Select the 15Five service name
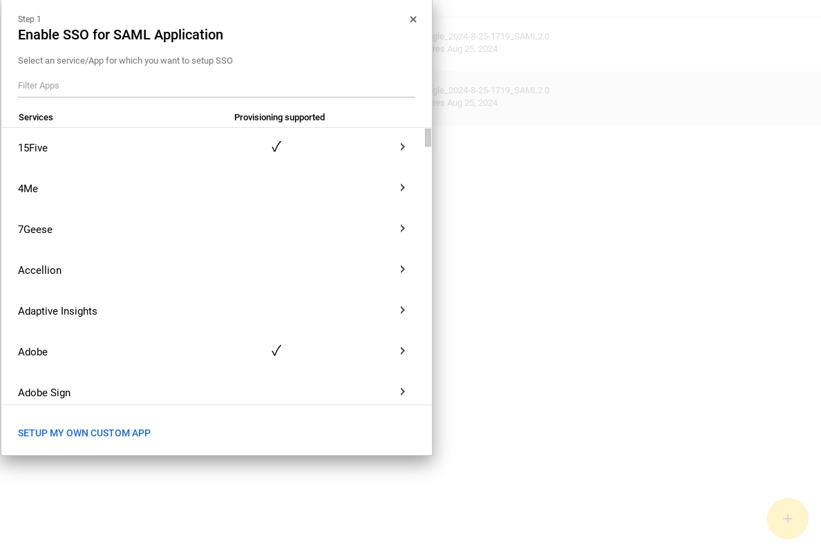821x547 pixels. [32, 148]
